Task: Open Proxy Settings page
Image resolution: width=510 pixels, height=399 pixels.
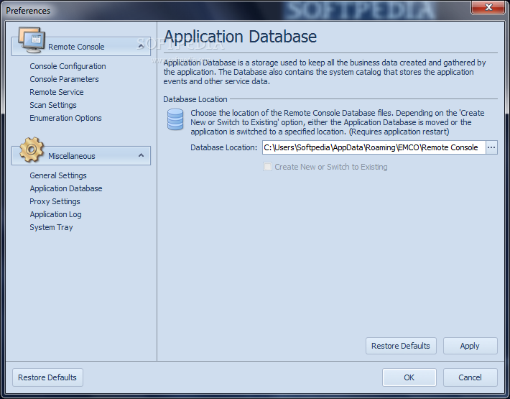Action: coord(55,201)
